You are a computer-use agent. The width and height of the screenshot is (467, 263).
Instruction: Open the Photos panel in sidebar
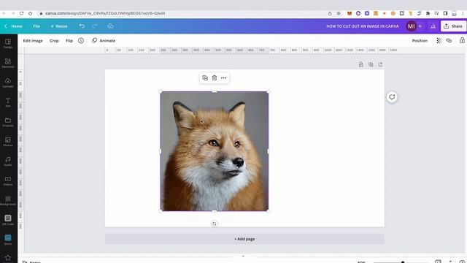tap(8, 142)
